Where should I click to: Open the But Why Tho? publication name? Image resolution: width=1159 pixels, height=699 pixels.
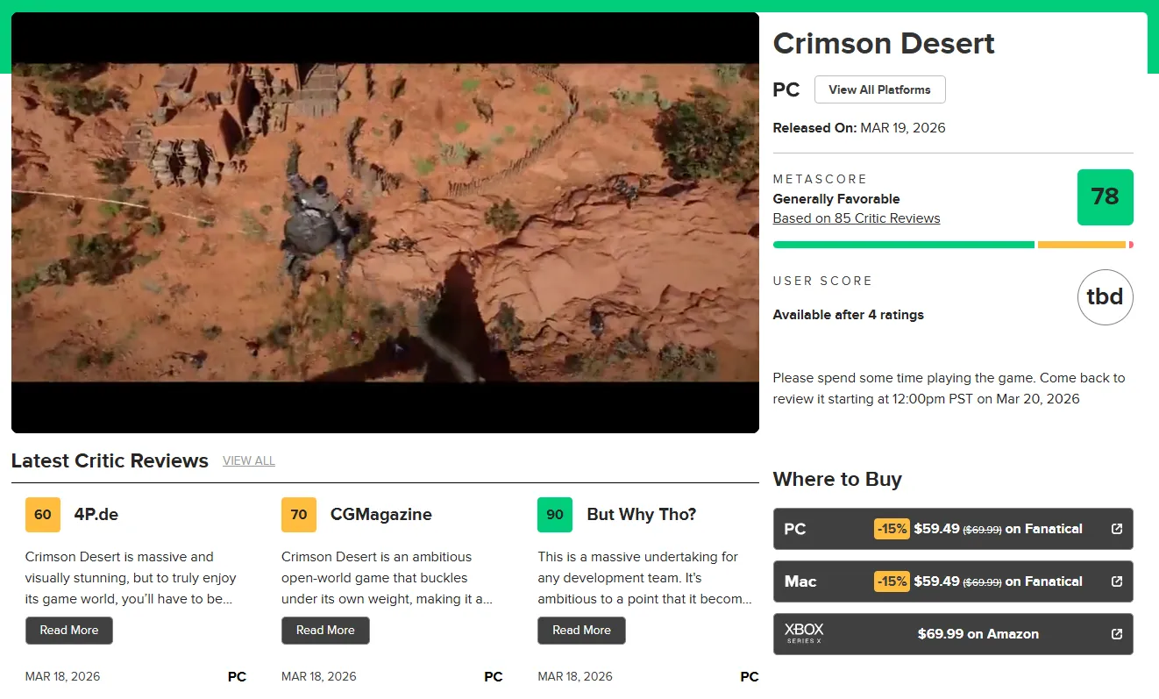tap(642, 515)
